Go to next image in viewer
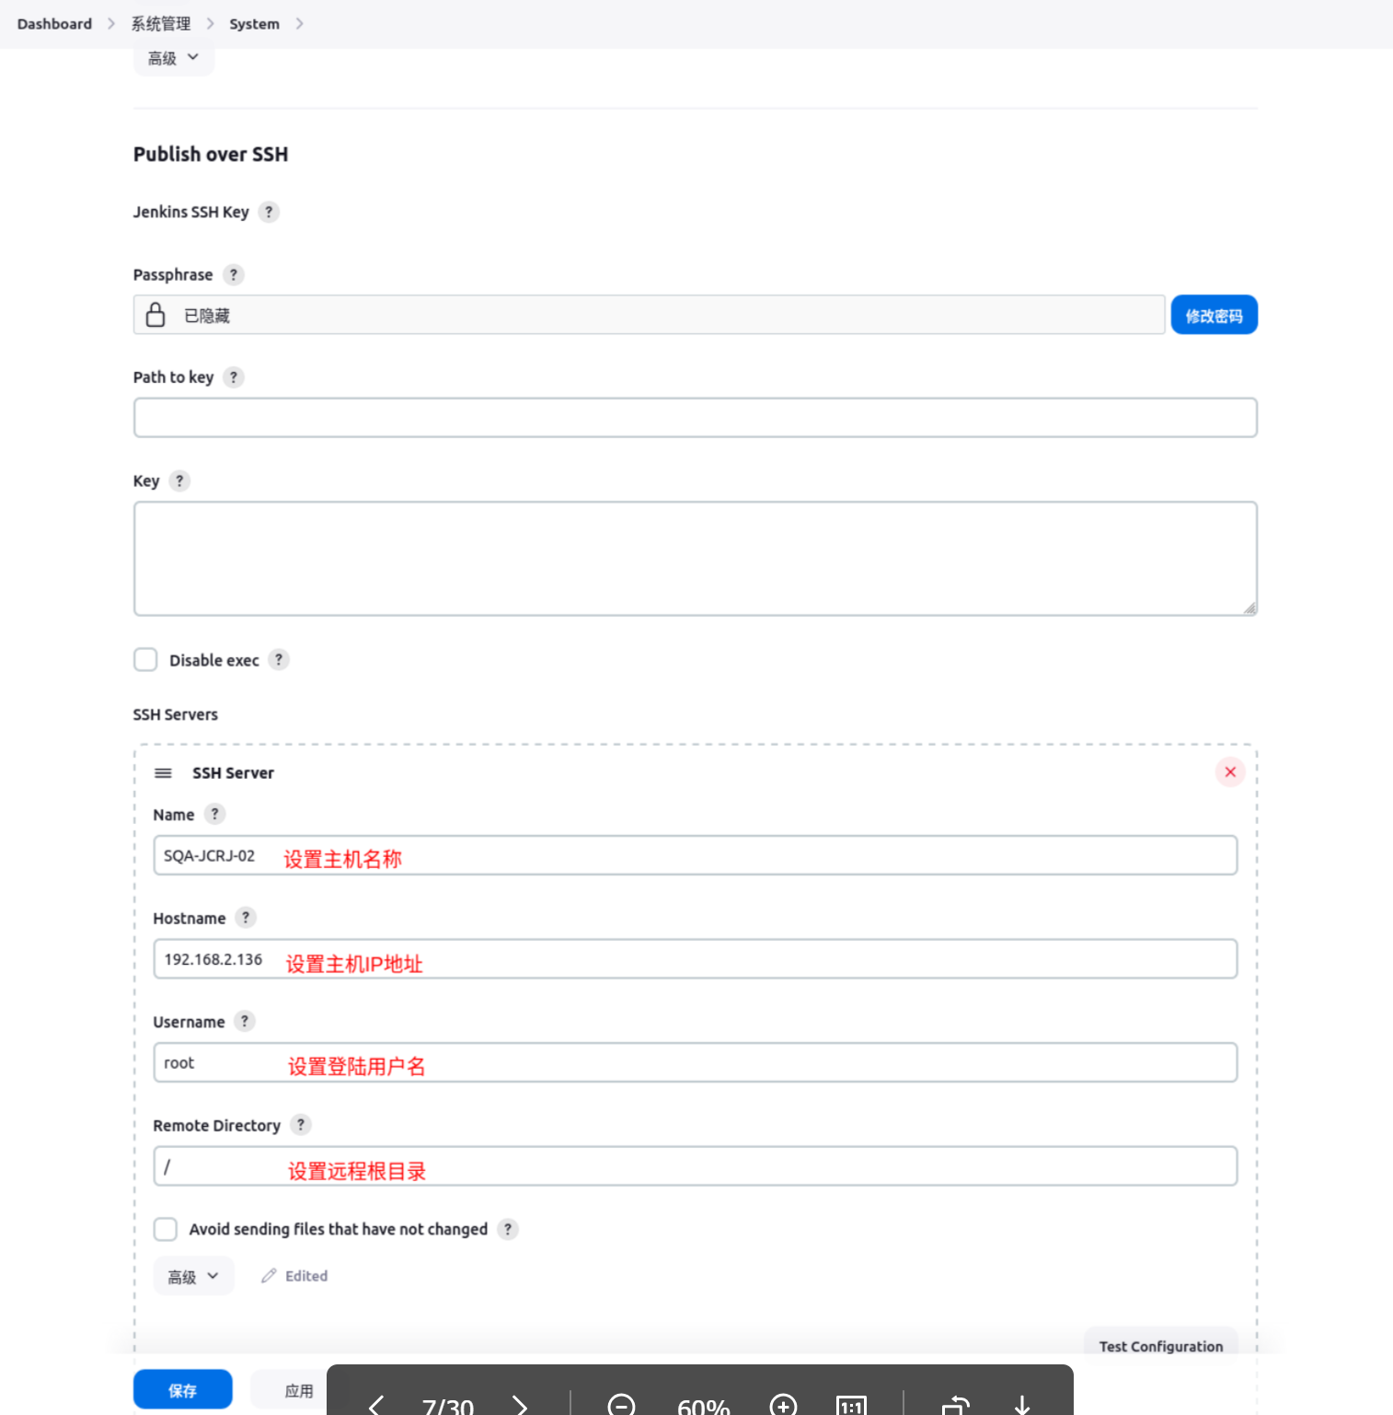Viewport: 1393px width, 1415px height. click(520, 1405)
